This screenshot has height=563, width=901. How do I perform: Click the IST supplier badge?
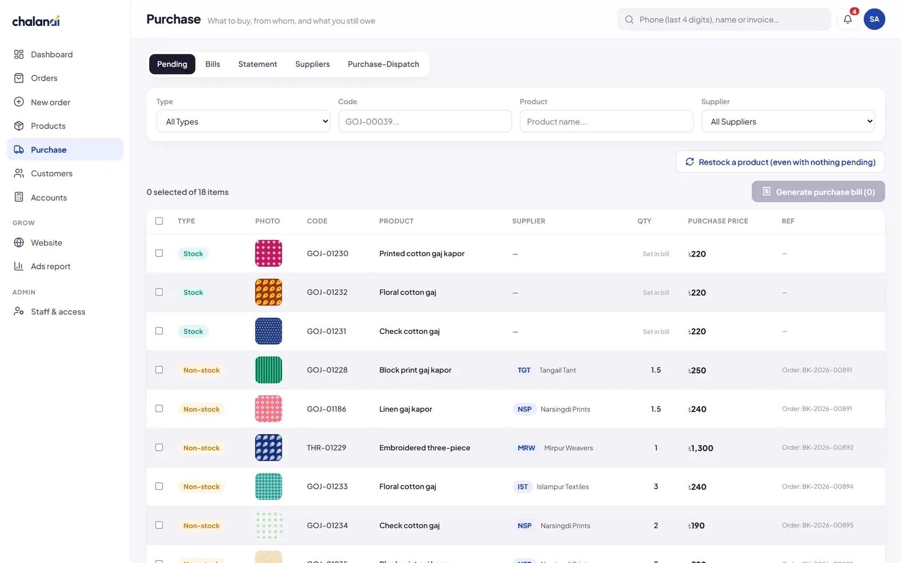click(x=523, y=486)
